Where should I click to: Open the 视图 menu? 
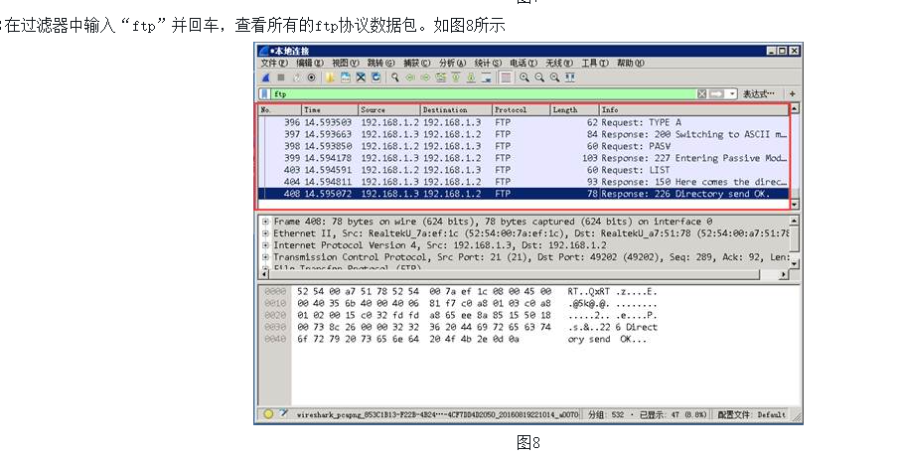[345, 63]
